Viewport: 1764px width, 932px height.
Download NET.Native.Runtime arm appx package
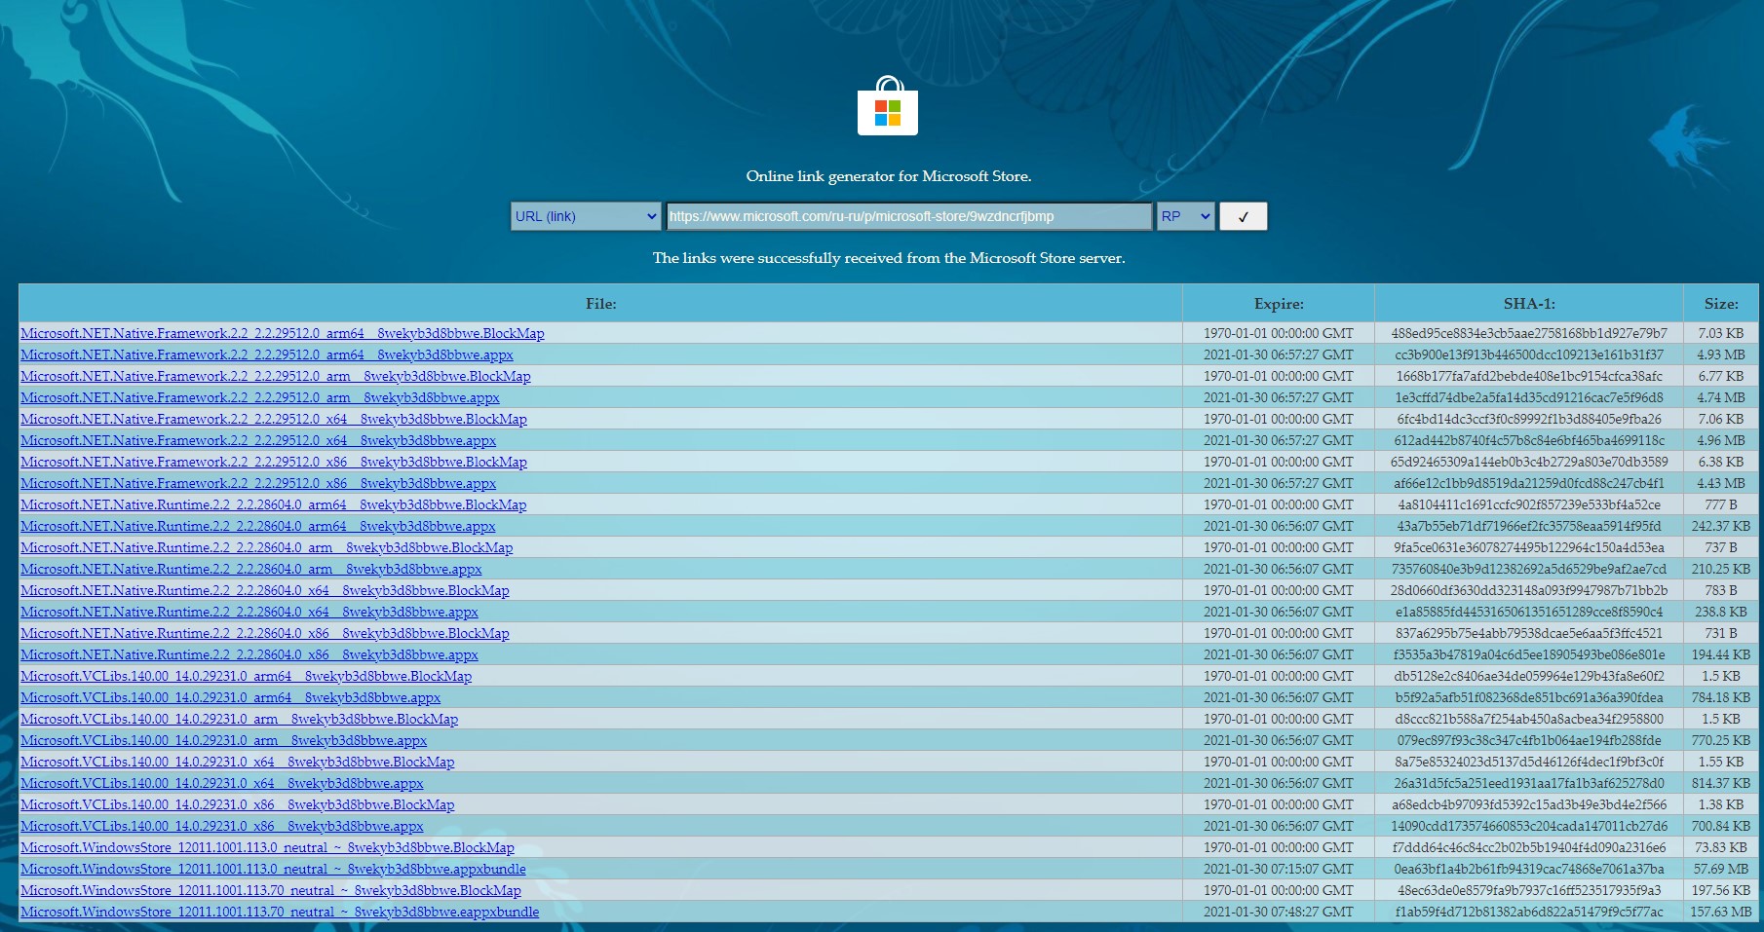tap(251, 569)
